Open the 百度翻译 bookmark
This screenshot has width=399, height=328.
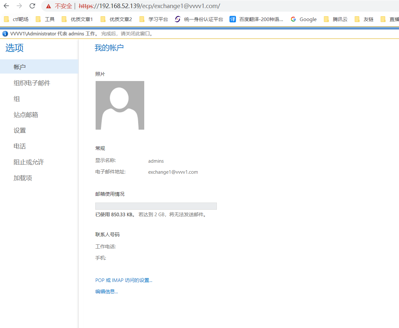click(x=256, y=19)
